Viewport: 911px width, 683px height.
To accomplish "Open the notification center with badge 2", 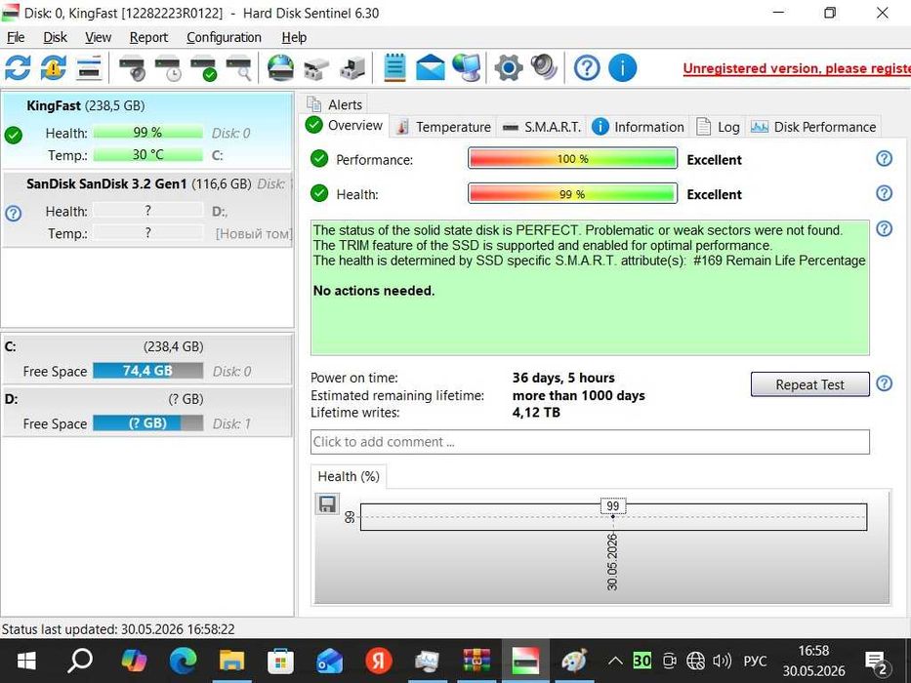I will [x=877, y=663].
